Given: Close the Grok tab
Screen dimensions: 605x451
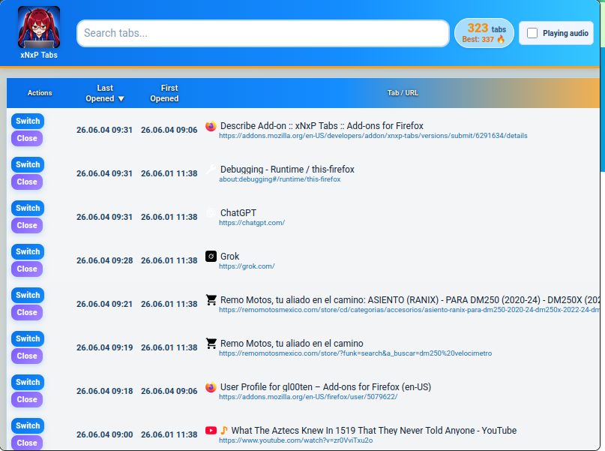Looking at the screenshot, I should coord(27,269).
